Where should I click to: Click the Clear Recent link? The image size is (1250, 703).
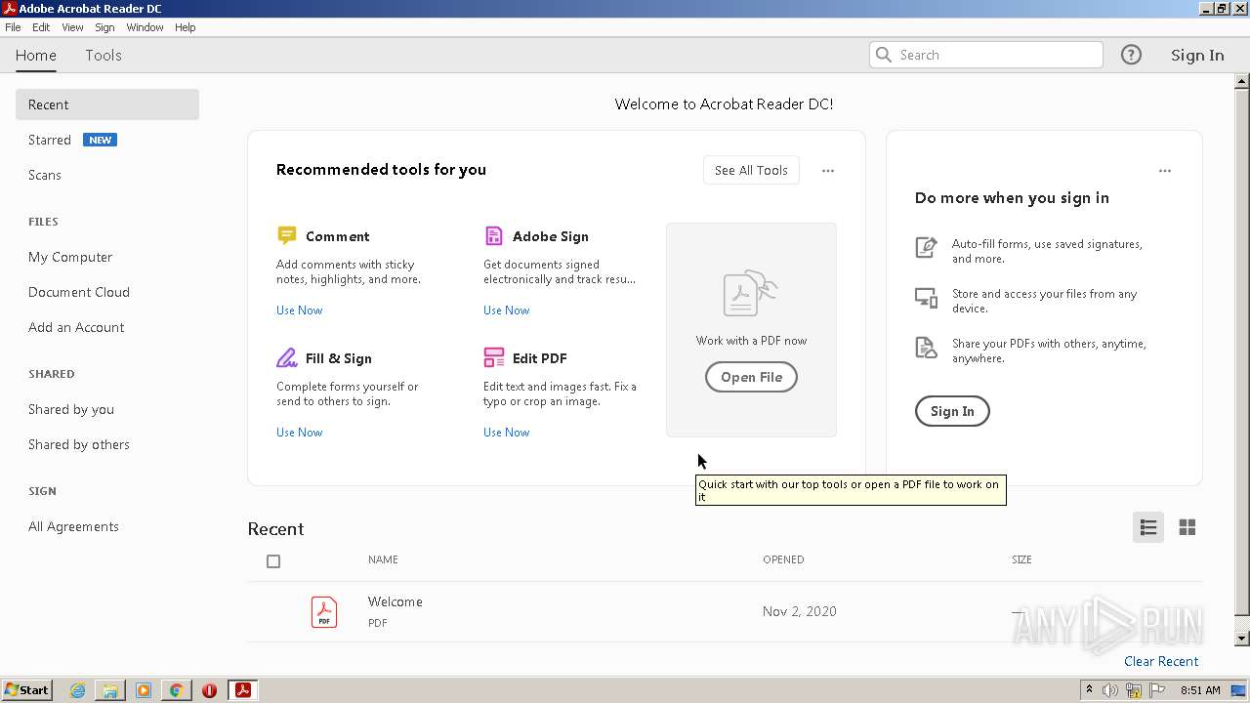(1161, 661)
